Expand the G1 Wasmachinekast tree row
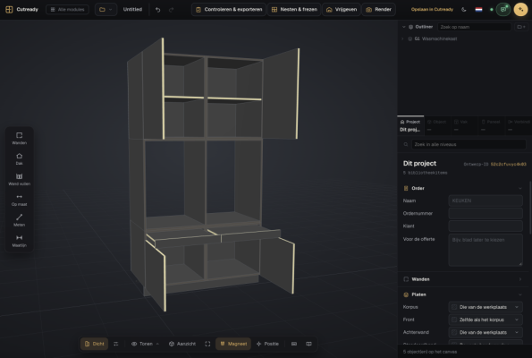 click(402, 38)
